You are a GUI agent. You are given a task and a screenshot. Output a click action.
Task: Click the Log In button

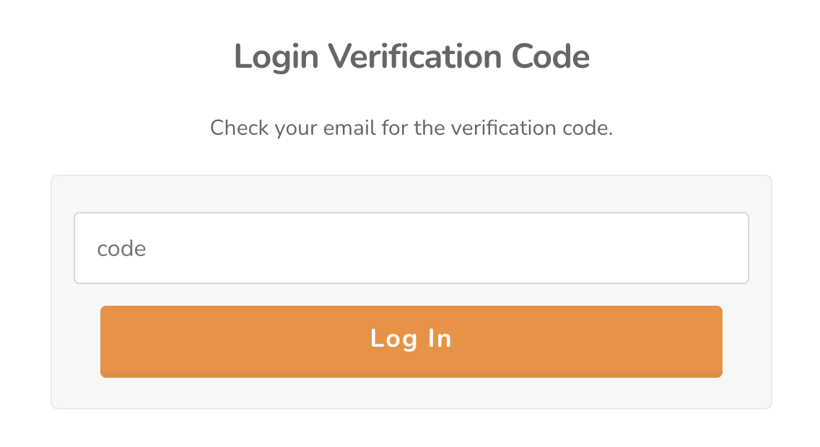(x=411, y=342)
